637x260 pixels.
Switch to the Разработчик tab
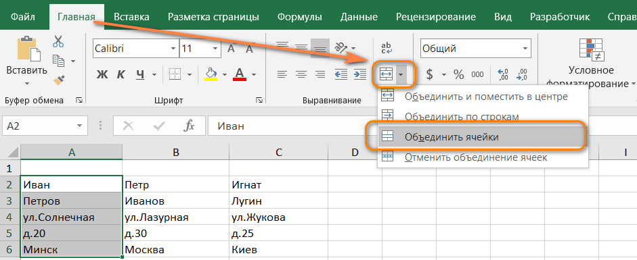[559, 17]
